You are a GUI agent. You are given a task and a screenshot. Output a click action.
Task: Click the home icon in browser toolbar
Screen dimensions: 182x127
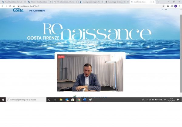14,6
